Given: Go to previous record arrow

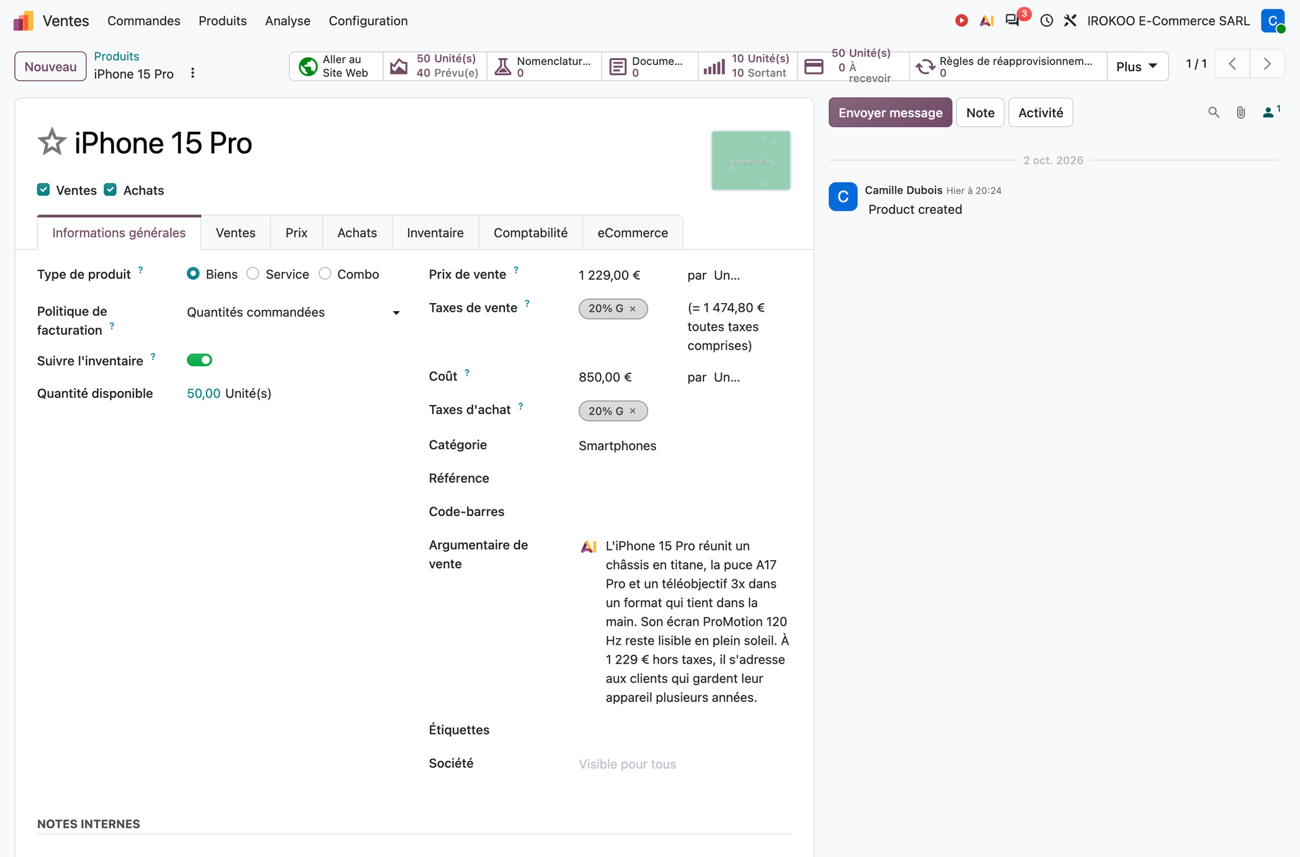Looking at the screenshot, I should click(x=1232, y=64).
